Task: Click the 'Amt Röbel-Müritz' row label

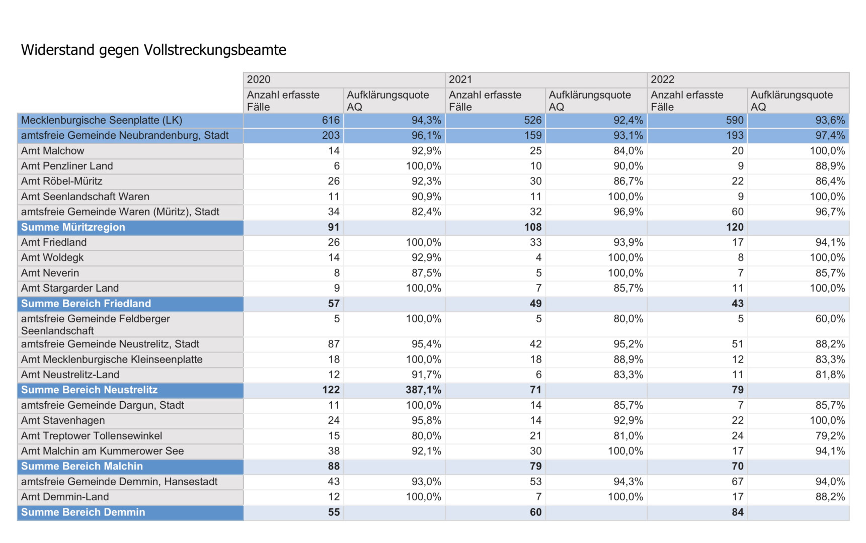Action: click(62, 182)
